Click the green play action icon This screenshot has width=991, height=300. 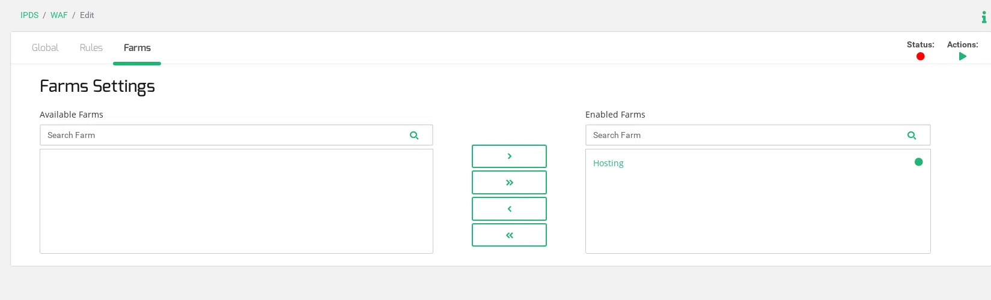pyautogui.click(x=963, y=56)
